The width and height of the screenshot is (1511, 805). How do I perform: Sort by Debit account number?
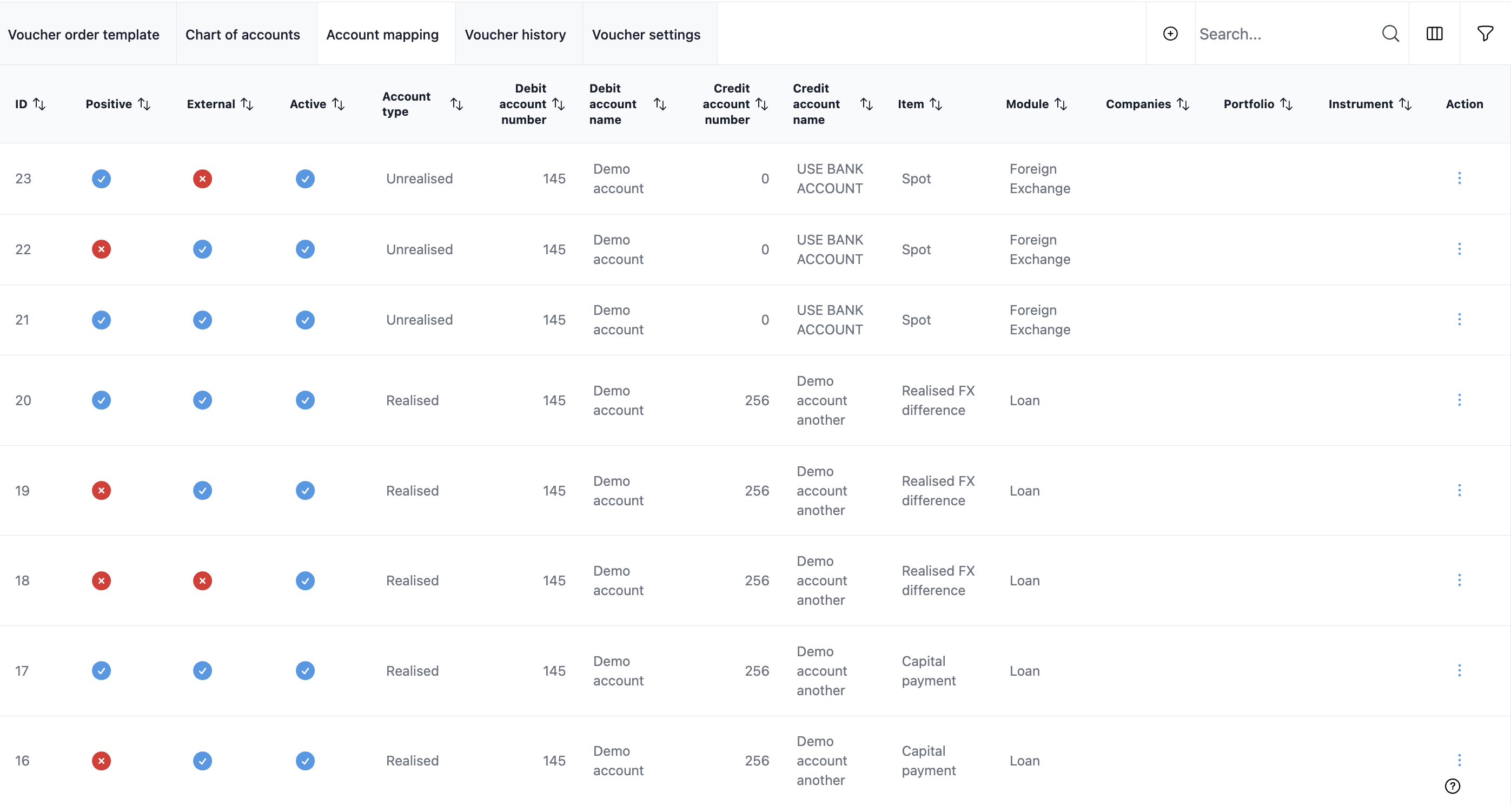pos(559,104)
